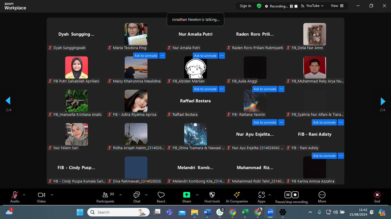Open options menu for Raffael Bestara

pyautogui.click(x=222, y=89)
